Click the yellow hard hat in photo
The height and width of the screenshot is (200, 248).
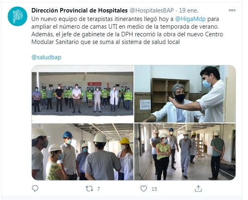tap(125, 141)
